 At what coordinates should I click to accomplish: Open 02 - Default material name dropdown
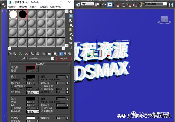pyautogui.click(x=52, y=59)
